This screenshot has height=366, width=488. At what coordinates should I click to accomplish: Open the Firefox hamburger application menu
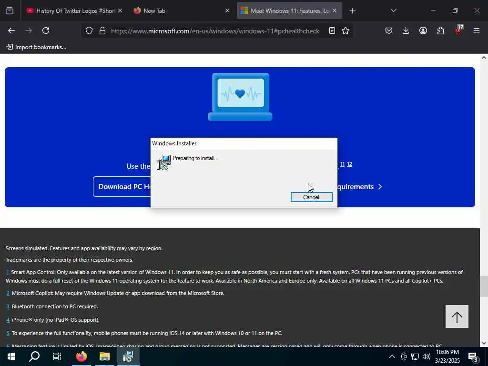tap(477, 30)
